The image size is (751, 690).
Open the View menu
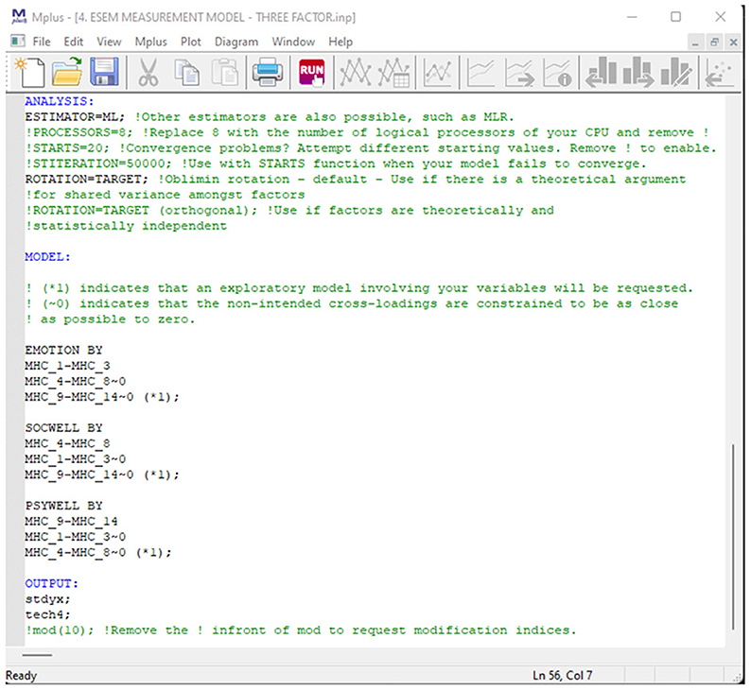[109, 42]
